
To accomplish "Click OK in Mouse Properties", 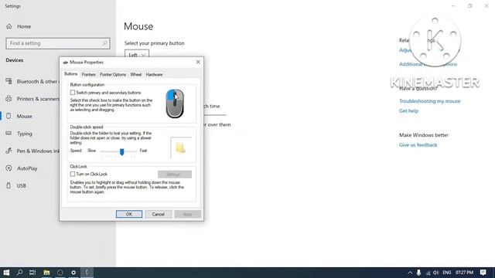I will point(129,214).
